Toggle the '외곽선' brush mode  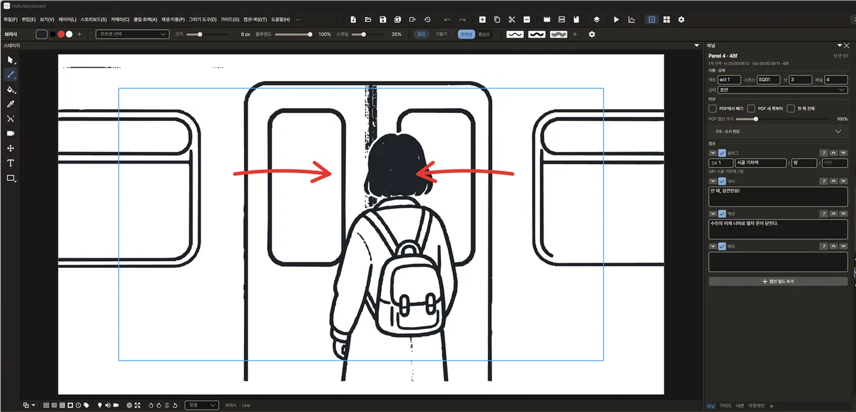tap(466, 34)
